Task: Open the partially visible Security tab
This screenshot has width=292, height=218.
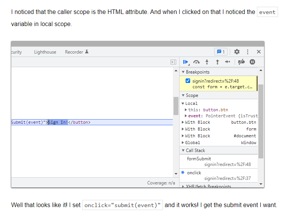Action: [x=16, y=52]
